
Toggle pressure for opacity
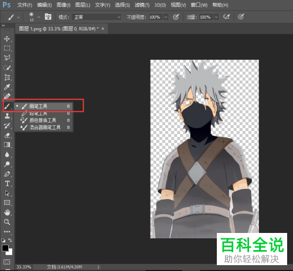pos(176,17)
